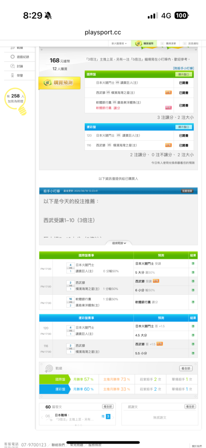This screenshot has height=448, width=206.
Task: Go to the previous post with the left arrow
Action: pos(42,417)
